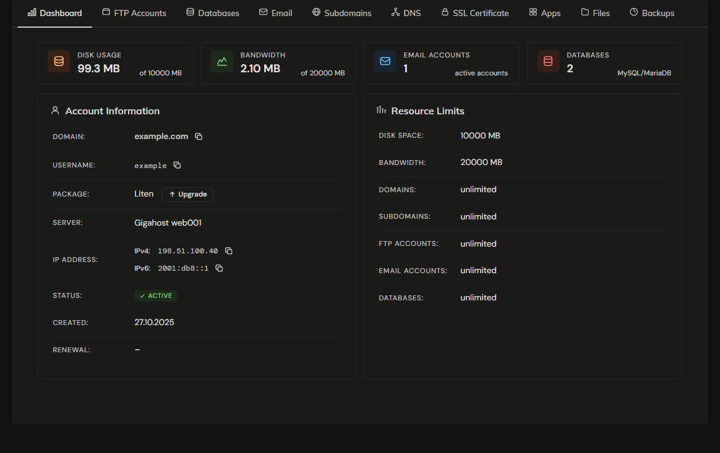The height and width of the screenshot is (453, 720).
Task: Click the Renewal dash value
Action: coord(137,350)
